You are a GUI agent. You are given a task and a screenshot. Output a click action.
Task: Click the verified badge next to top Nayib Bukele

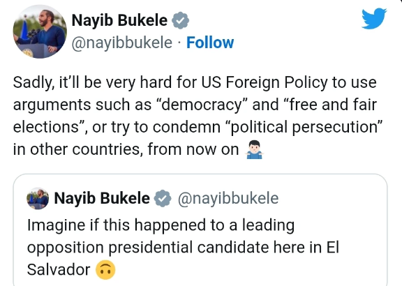point(180,20)
